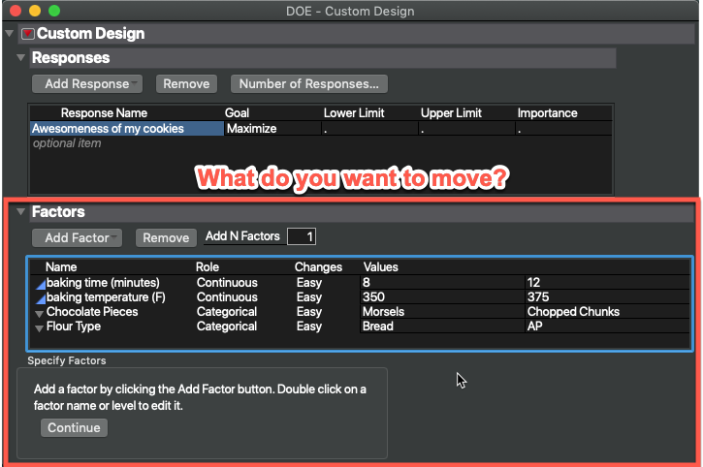Image resolution: width=703 pixels, height=467 pixels.
Task: Click the Continuous role of baking time
Action: tap(227, 282)
